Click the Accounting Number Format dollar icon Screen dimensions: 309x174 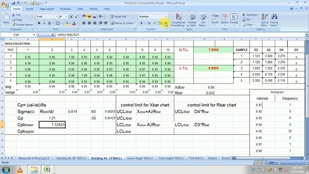(x=141, y=23)
